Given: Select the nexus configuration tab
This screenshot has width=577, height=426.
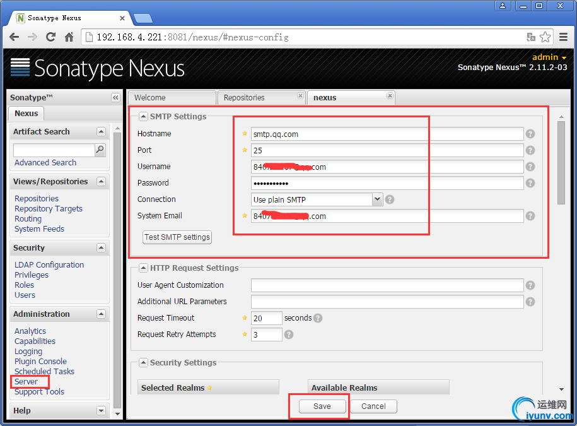Looking at the screenshot, I should click(x=351, y=98).
